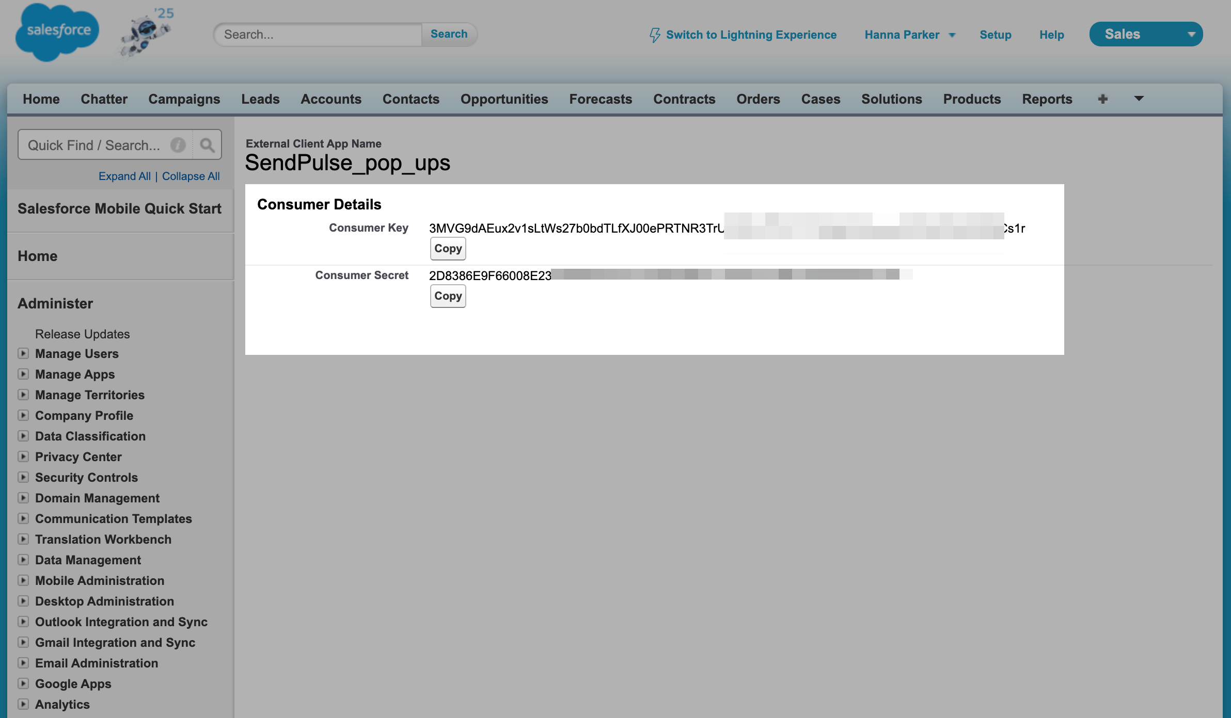This screenshot has height=718, width=1231.
Task: Click the Quick Find info icon
Action: (178, 145)
